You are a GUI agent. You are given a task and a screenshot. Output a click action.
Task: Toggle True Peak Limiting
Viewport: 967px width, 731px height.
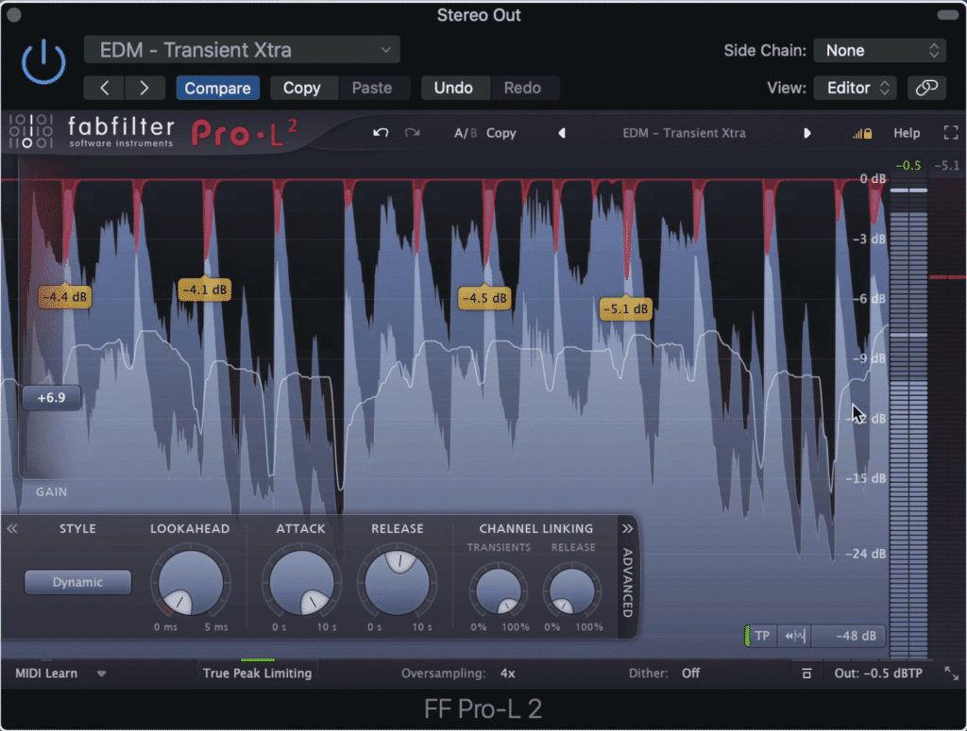tap(257, 673)
